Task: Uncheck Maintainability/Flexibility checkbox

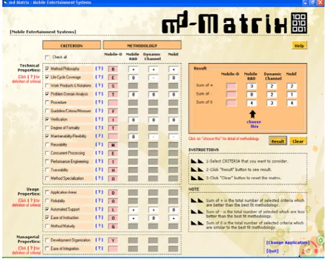Action: coord(47,136)
